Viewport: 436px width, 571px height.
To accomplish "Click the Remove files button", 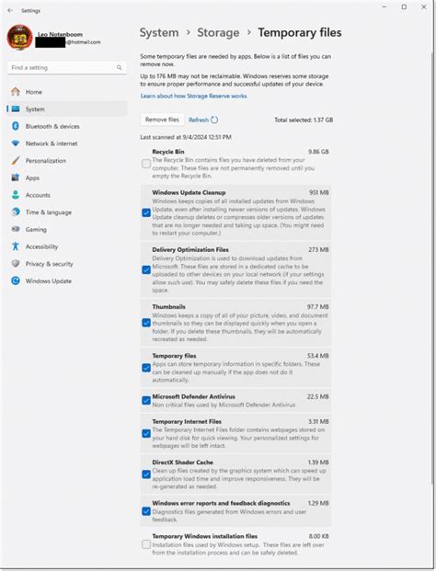I will pos(162,120).
